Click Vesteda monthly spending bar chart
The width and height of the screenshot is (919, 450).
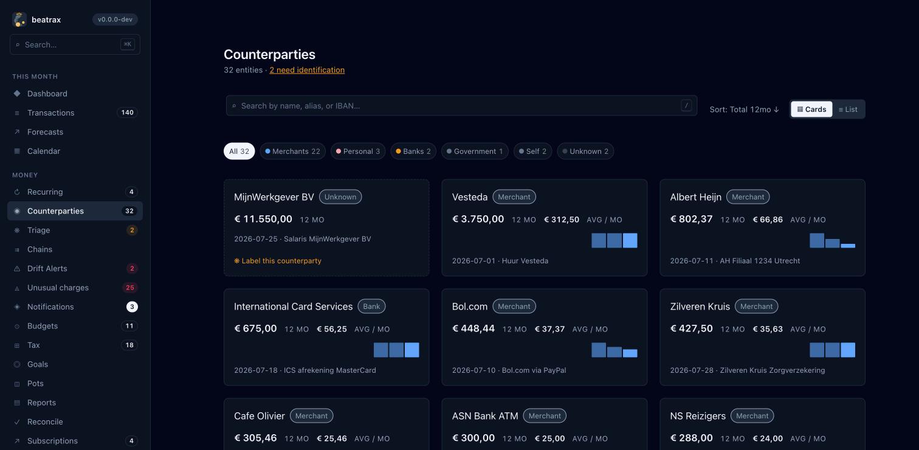click(x=614, y=240)
